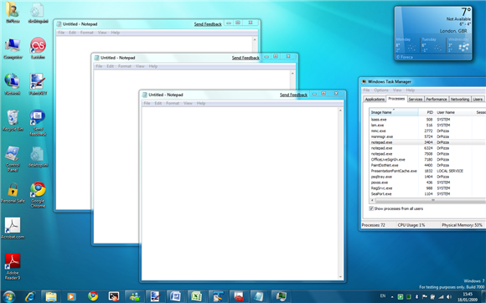Select the OfficeLiveSignIn.exe process row

point(427,159)
